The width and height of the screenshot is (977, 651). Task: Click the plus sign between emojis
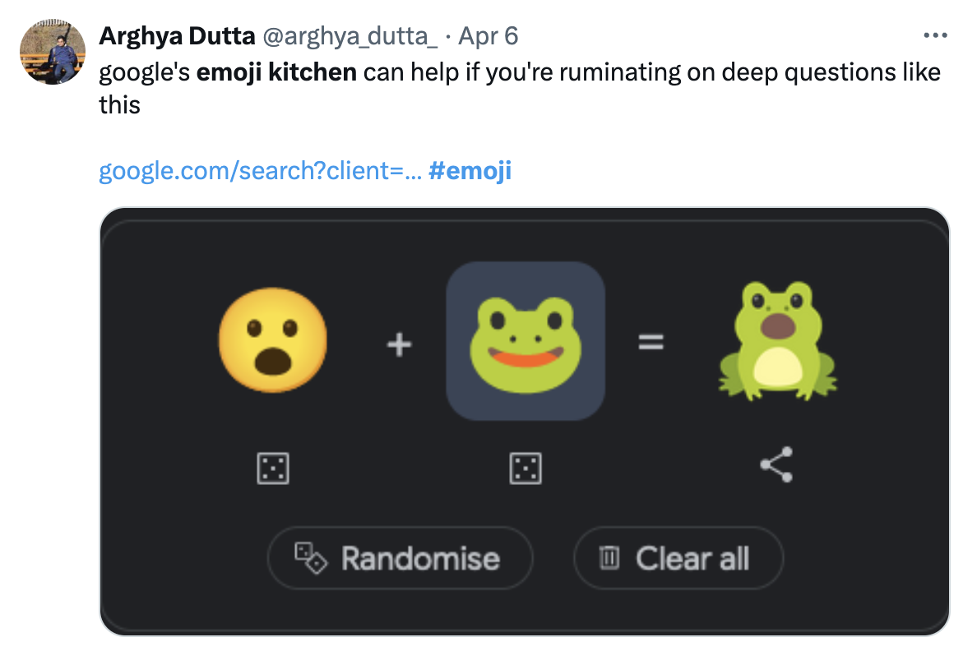coord(400,344)
